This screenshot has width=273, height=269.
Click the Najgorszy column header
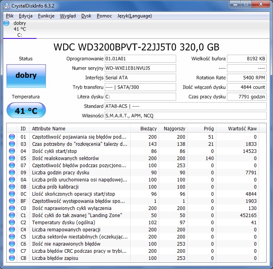tap(173, 128)
